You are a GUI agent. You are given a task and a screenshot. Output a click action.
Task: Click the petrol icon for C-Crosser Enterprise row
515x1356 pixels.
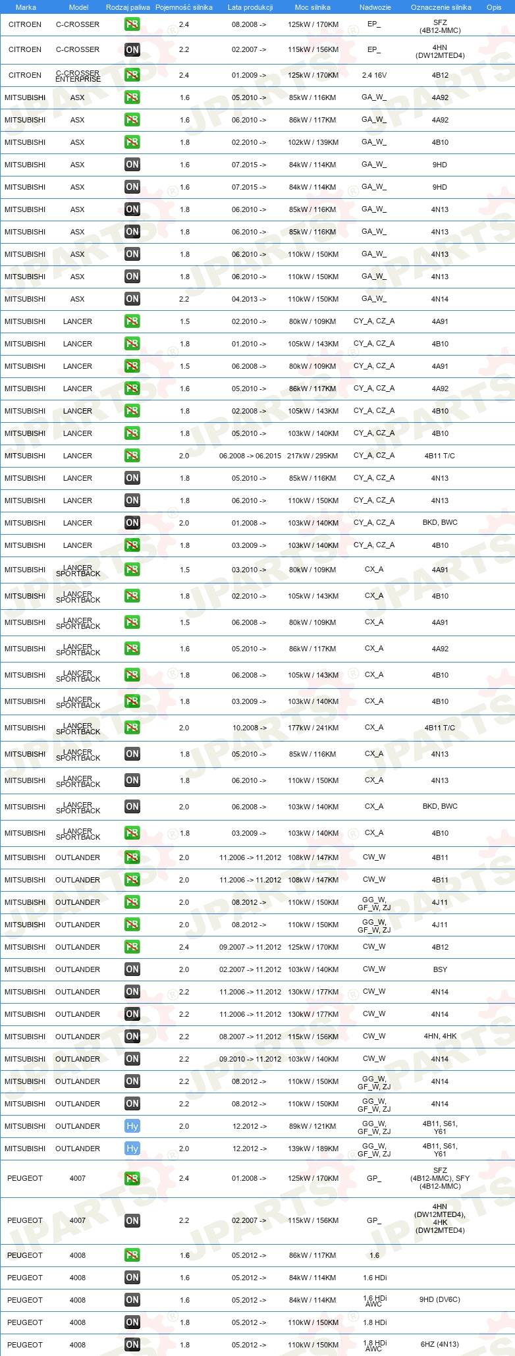click(132, 75)
